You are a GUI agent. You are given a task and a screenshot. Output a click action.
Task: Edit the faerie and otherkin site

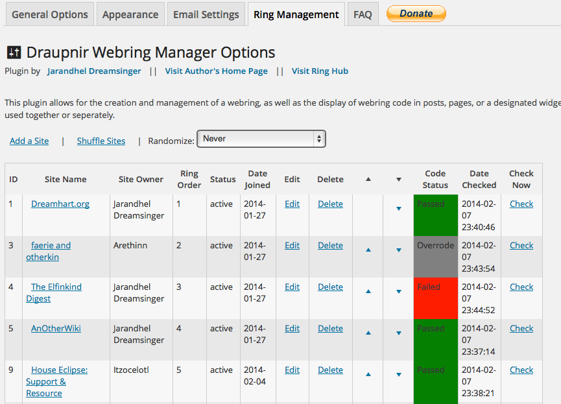[x=292, y=245]
